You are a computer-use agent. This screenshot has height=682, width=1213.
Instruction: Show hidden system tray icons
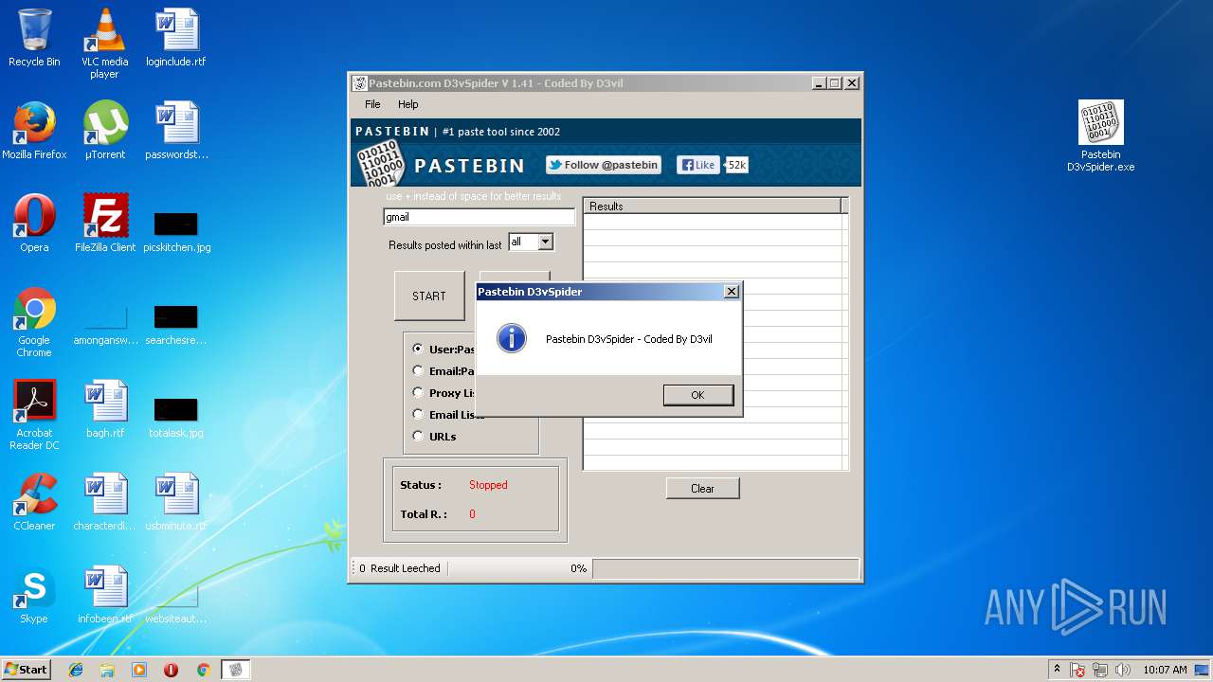coord(1057,669)
